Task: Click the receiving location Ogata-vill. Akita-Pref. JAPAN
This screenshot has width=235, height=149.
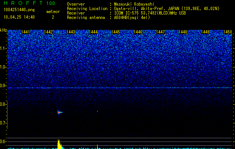Action: (146, 9)
